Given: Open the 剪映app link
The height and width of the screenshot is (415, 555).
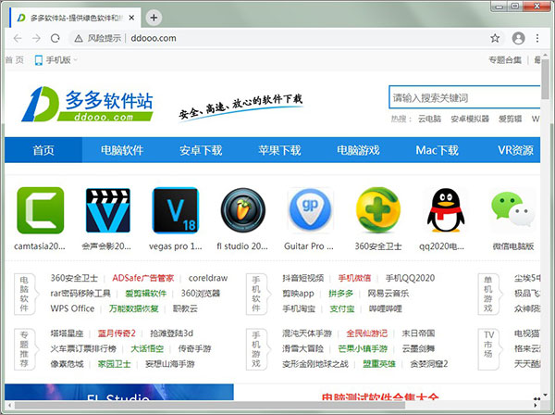Looking at the screenshot, I should tap(298, 293).
